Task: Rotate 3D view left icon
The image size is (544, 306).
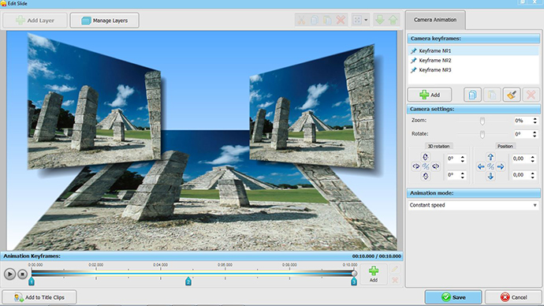Action: (416, 166)
